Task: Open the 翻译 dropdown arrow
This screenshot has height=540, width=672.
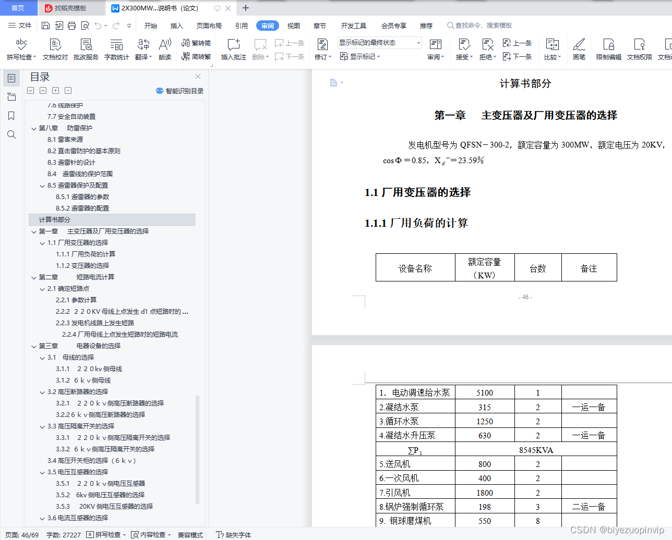Action: click(x=150, y=57)
